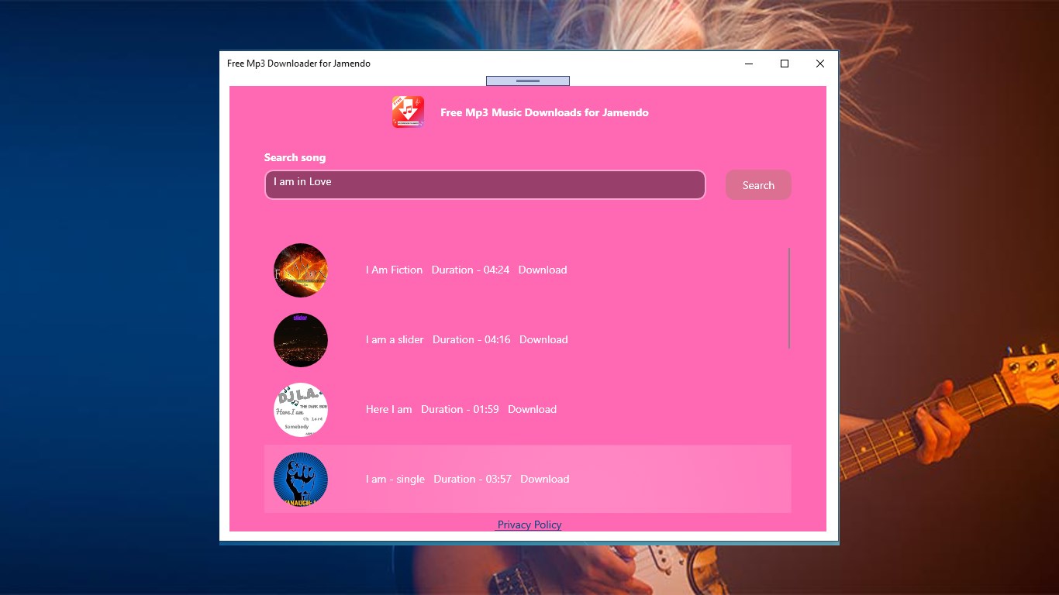Click 'Duration - 03:57' text
1059x595 pixels.
point(472,479)
